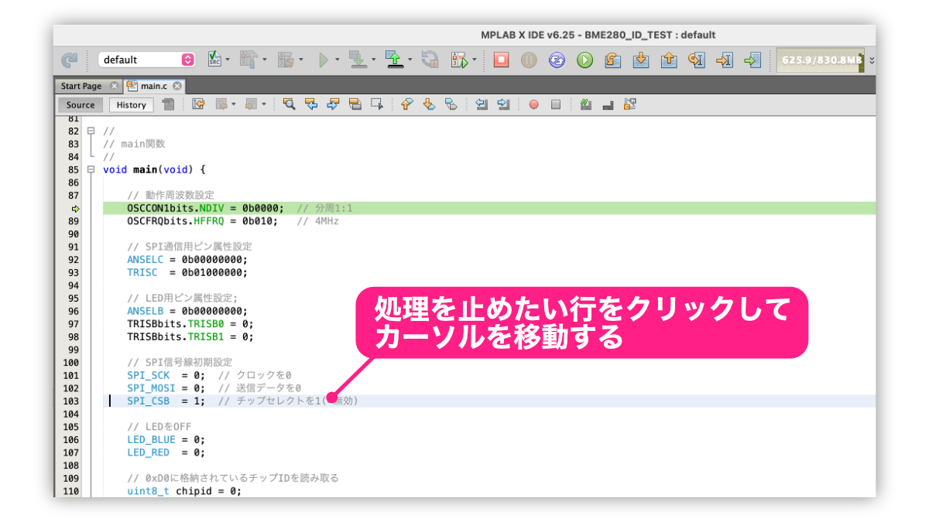Click the Step Over icon
The image size is (929, 522).
click(x=612, y=60)
